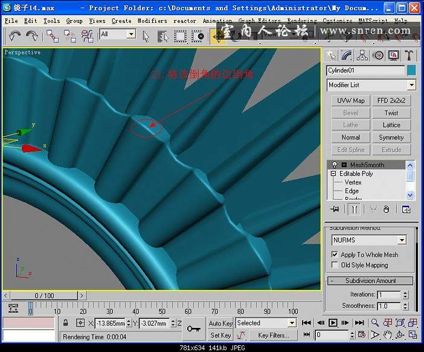Click the Zoom magnifier viewport control

[x=375, y=322]
